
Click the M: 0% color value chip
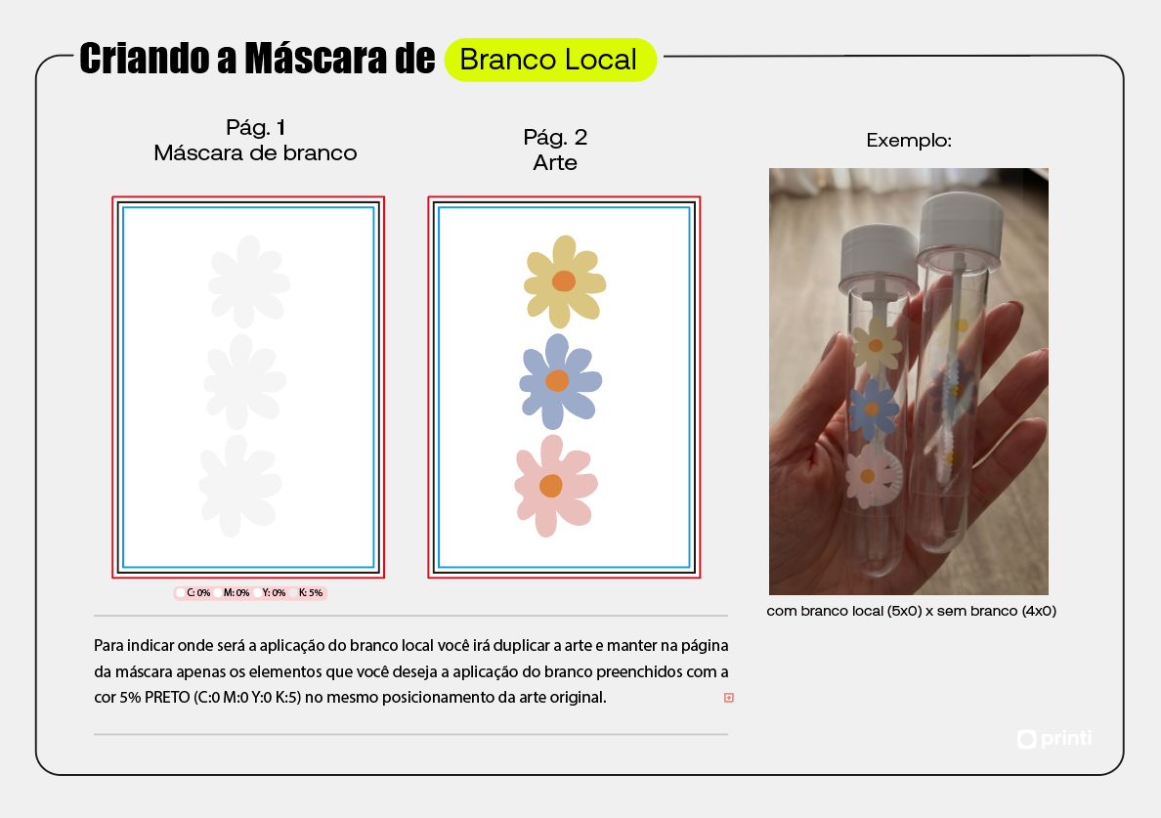(x=234, y=593)
